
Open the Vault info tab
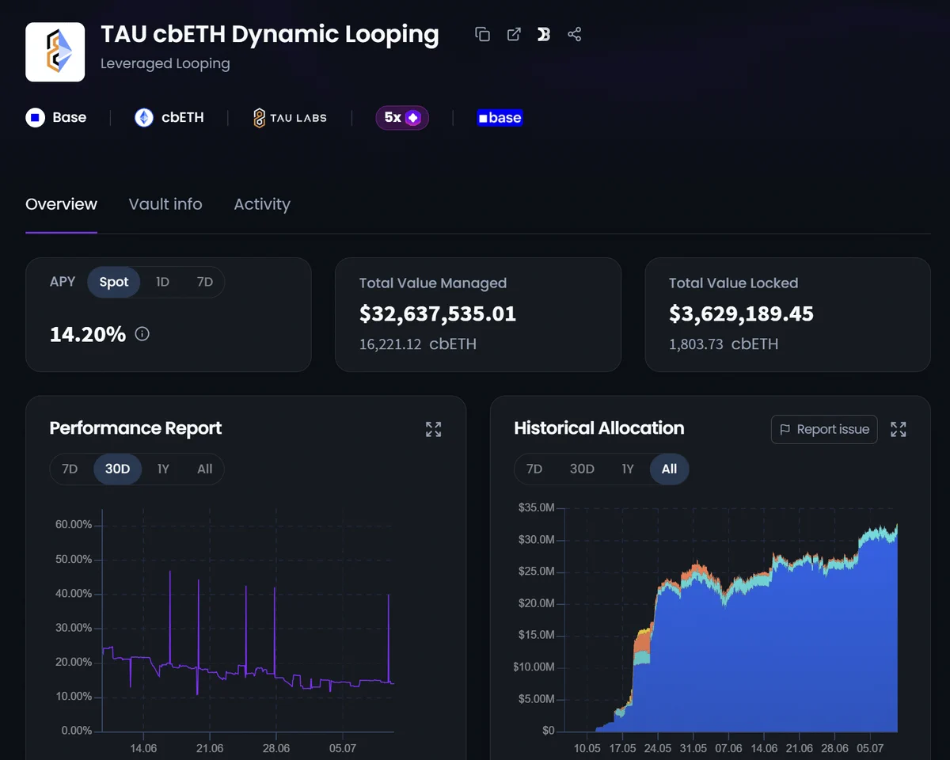click(x=165, y=204)
